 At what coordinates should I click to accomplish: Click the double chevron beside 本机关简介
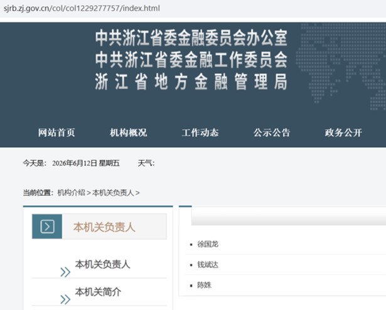[65, 299]
